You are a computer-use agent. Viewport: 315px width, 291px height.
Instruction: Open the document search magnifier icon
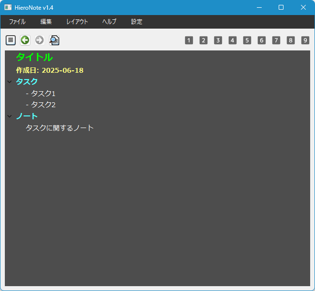[x=54, y=40]
